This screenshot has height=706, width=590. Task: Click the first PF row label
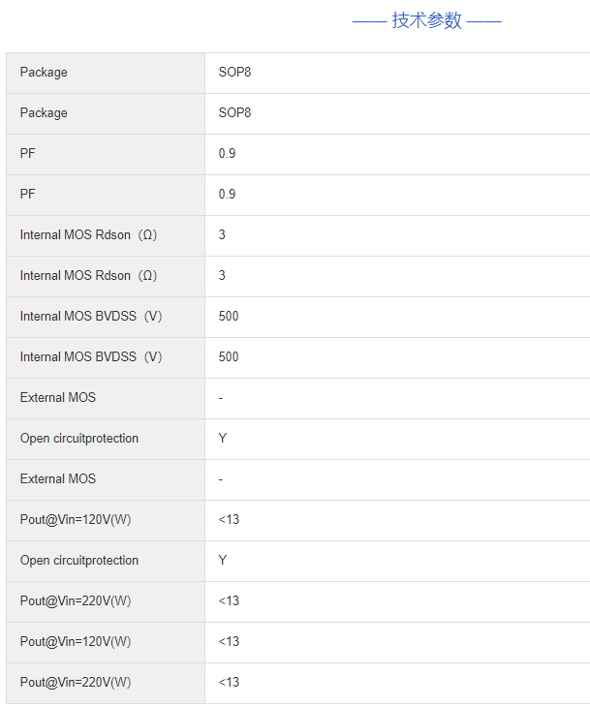28,154
